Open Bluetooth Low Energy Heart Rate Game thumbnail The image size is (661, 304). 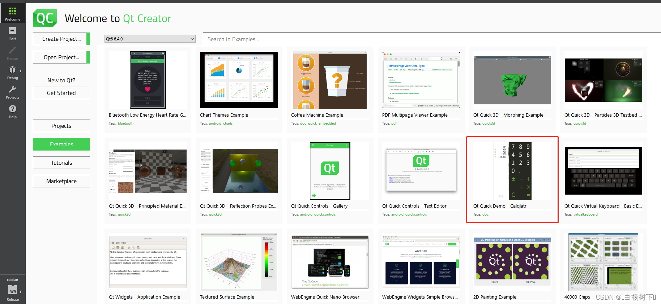(x=148, y=80)
